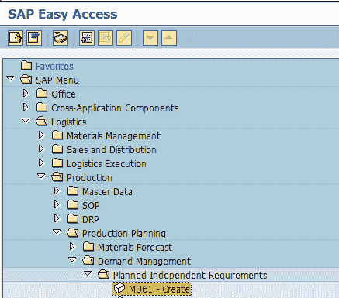Viewport: 339px width, 298px height.
Task: Click Delete Favorites toolbar icon
Action: click(x=106, y=38)
